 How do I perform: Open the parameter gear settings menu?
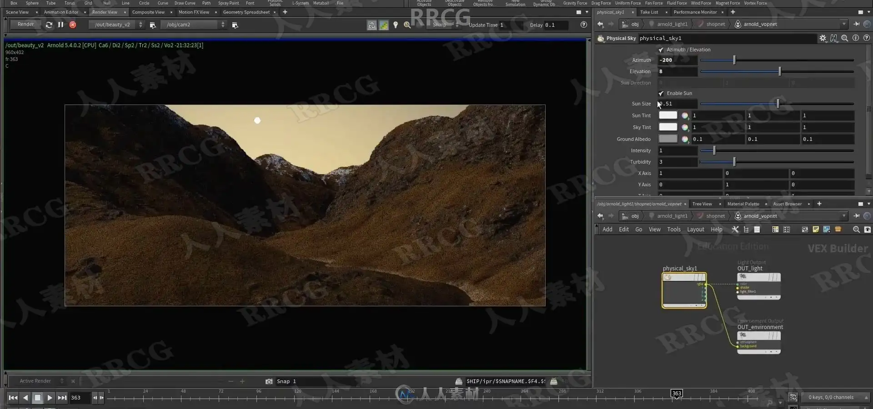(823, 38)
